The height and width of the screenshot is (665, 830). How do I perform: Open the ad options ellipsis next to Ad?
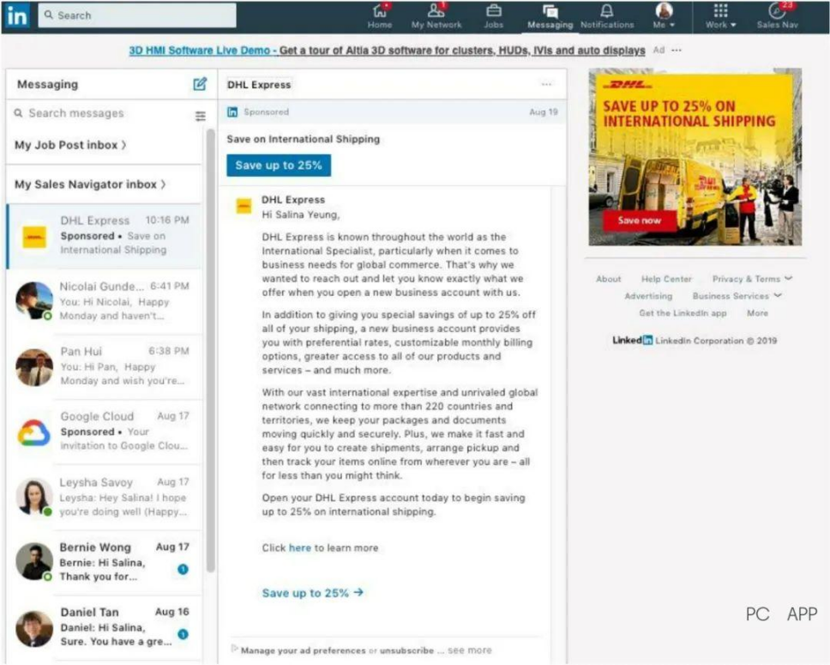[x=677, y=51]
